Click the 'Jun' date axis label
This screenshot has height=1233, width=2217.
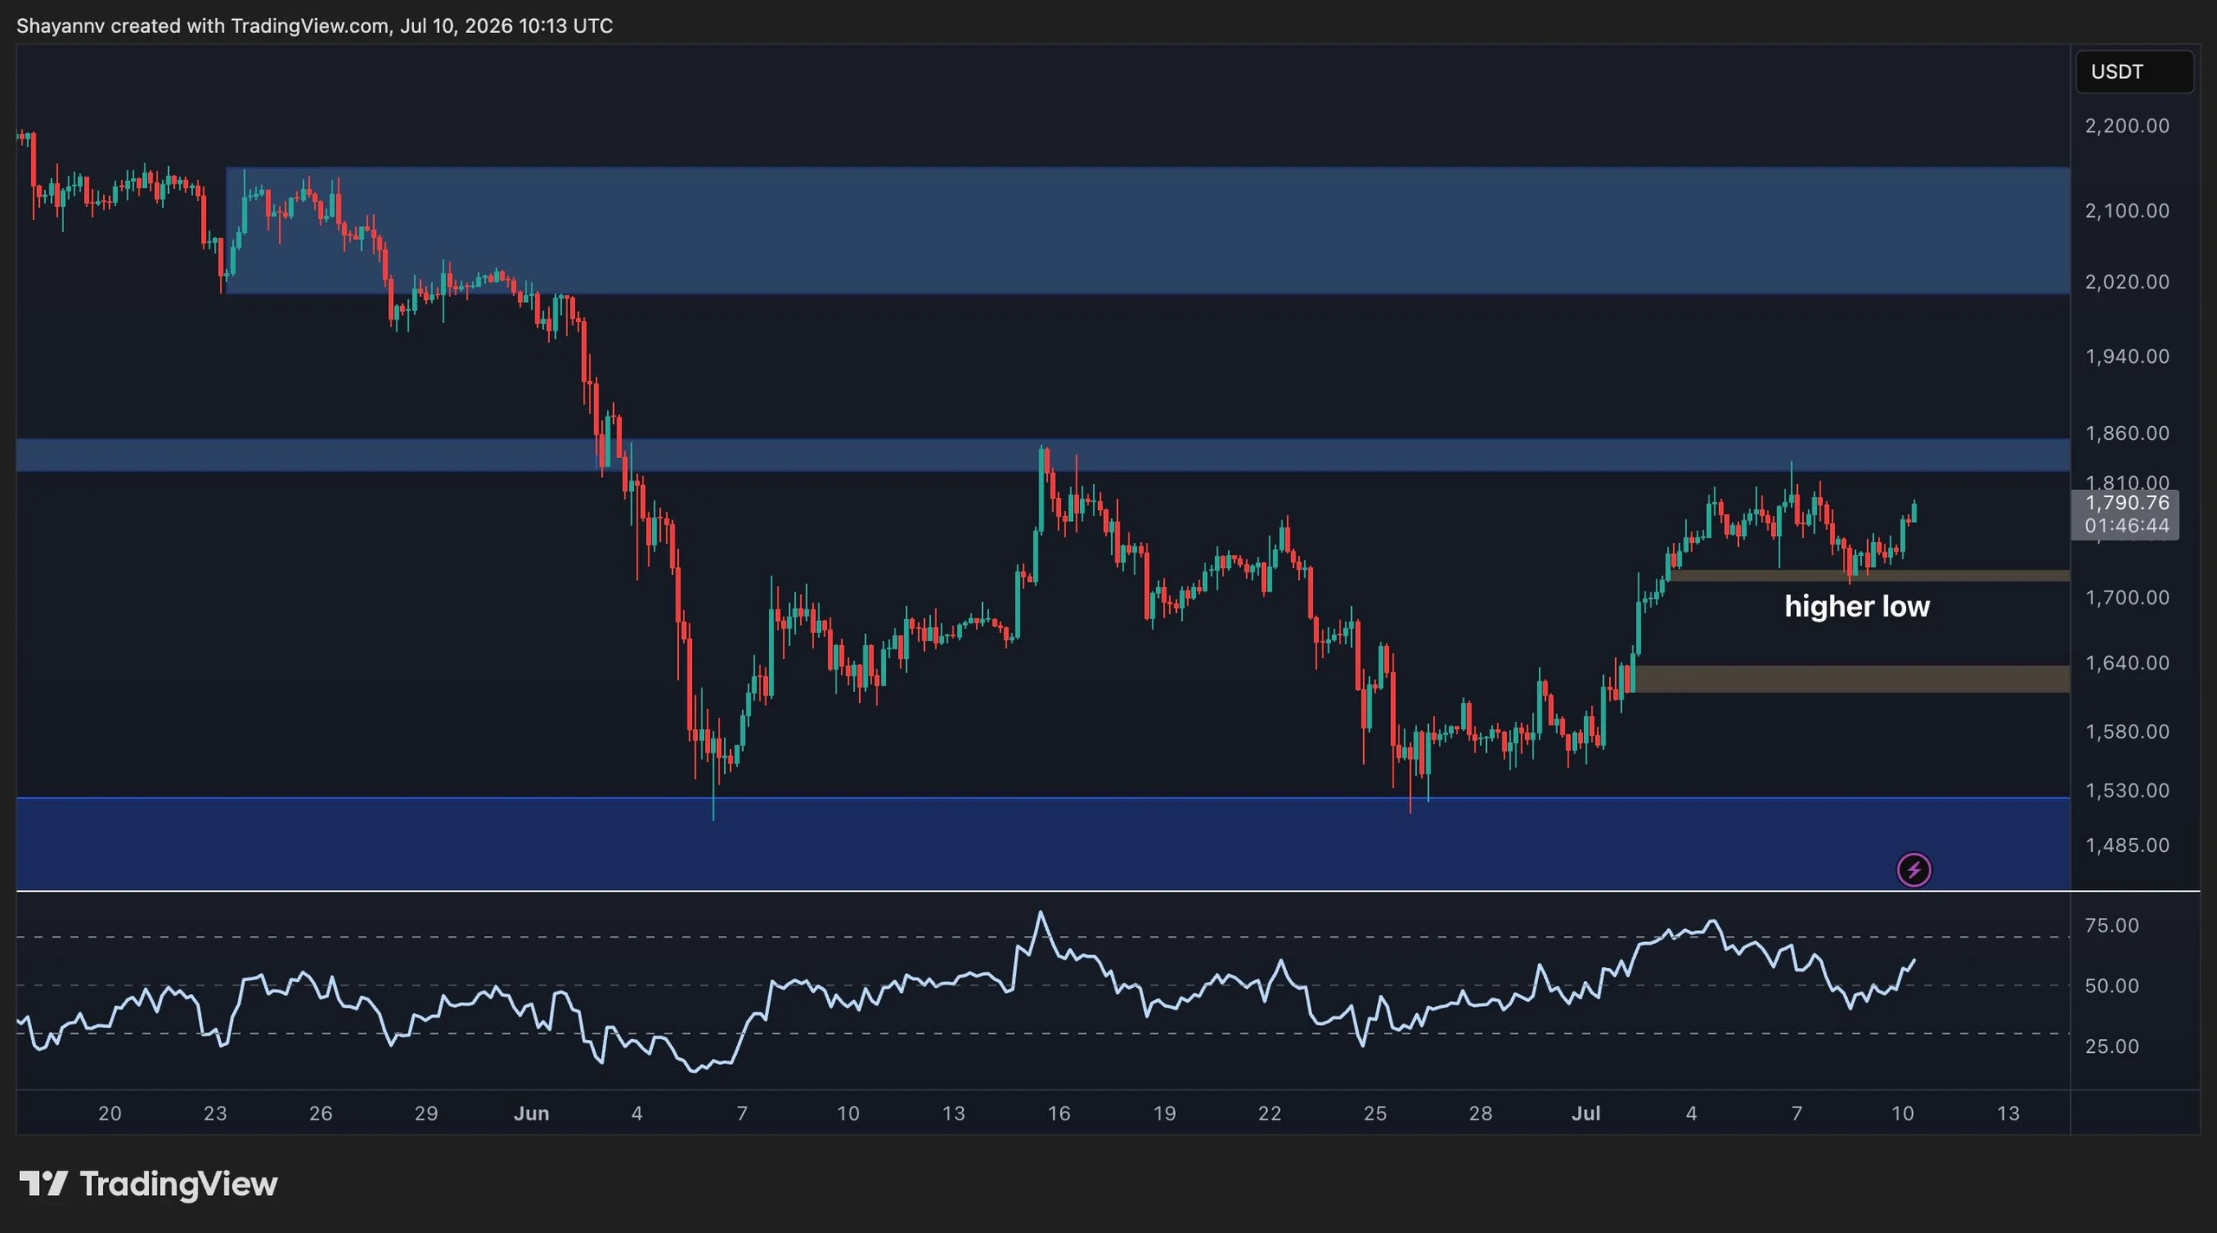point(532,1114)
